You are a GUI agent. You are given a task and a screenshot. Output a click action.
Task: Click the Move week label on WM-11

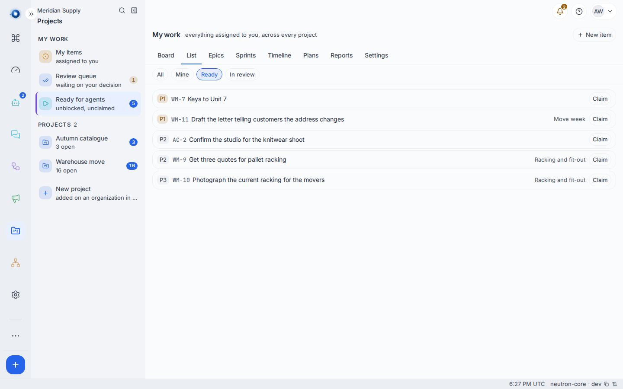tap(569, 119)
